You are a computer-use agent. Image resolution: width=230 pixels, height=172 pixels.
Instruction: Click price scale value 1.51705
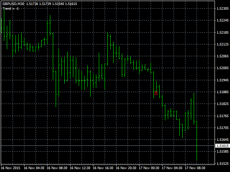[222, 128]
